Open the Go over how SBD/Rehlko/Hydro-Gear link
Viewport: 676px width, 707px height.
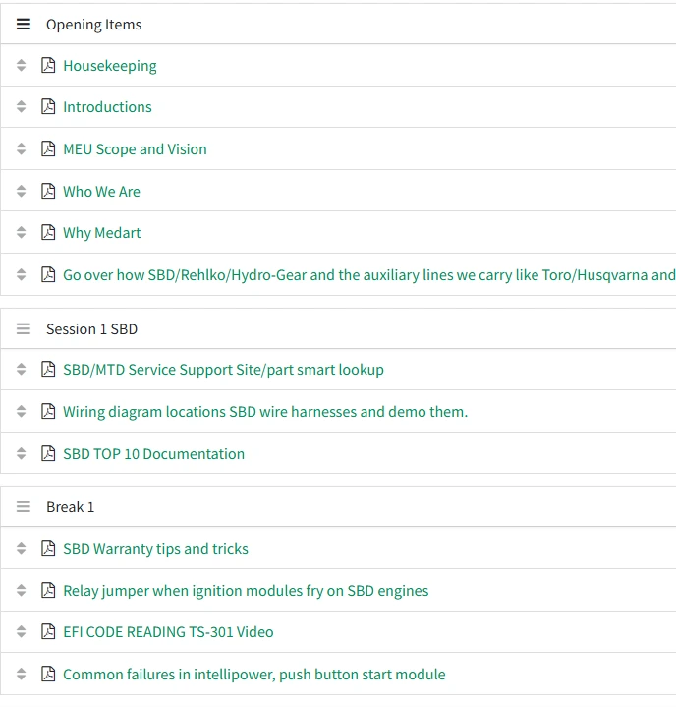[x=369, y=275]
